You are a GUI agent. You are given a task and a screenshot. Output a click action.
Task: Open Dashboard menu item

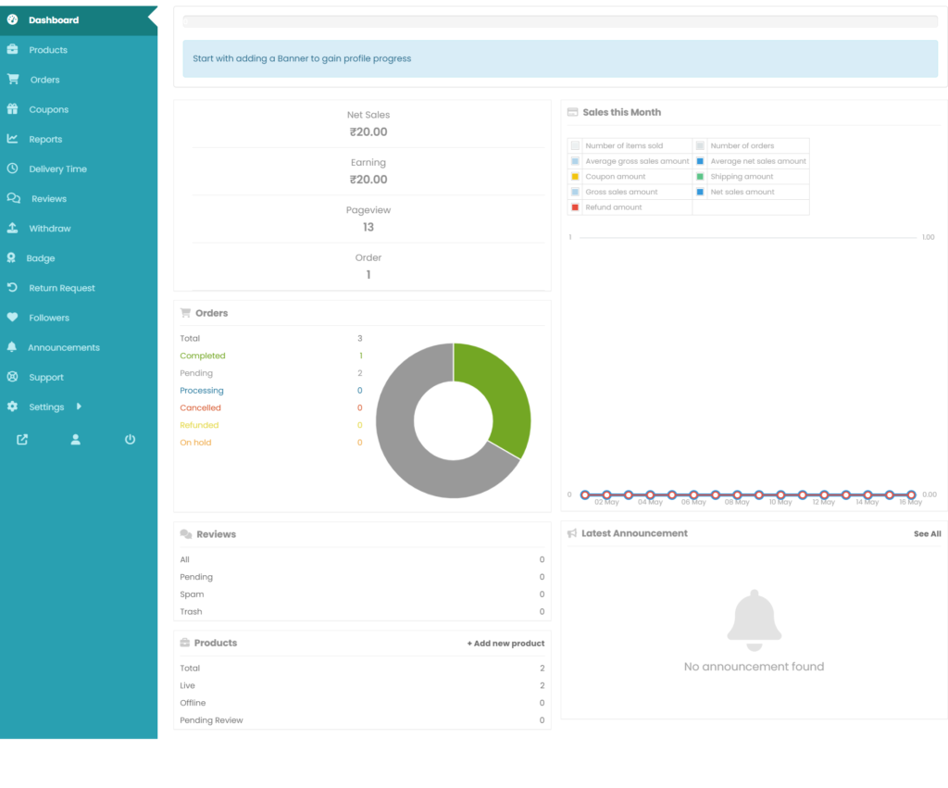[79, 20]
